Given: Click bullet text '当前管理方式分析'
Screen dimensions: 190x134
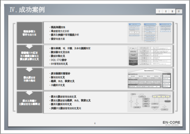Looking at the screenshot, I should click(x=60, y=31).
